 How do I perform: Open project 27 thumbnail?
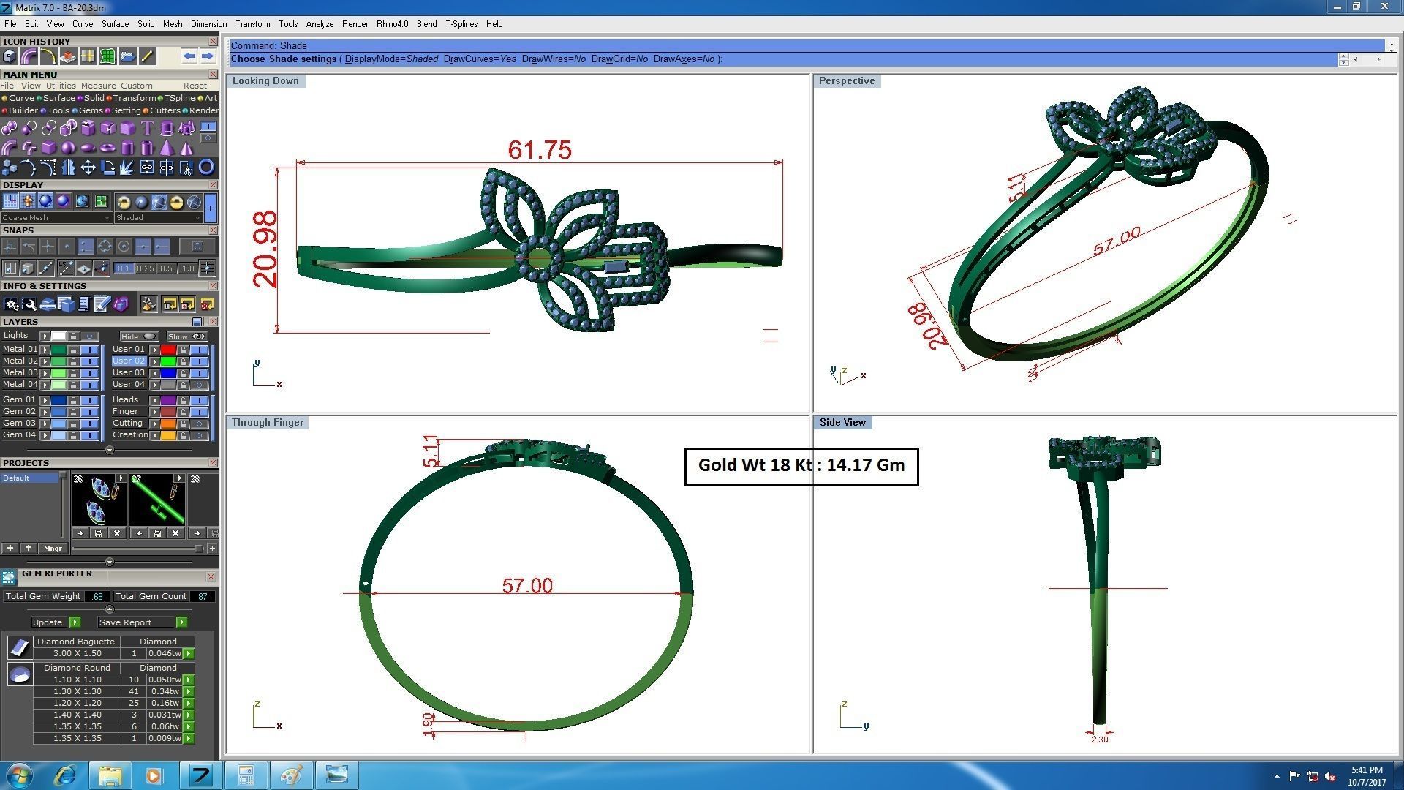click(x=157, y=500)
